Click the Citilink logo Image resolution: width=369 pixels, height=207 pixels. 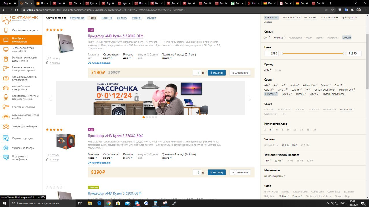pos(20,20)
